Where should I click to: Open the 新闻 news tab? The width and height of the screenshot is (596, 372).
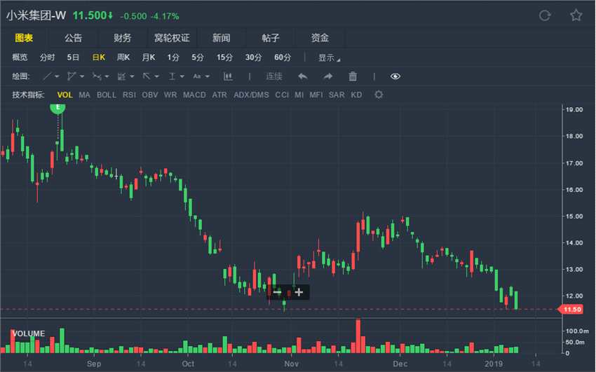pos(221,38)
